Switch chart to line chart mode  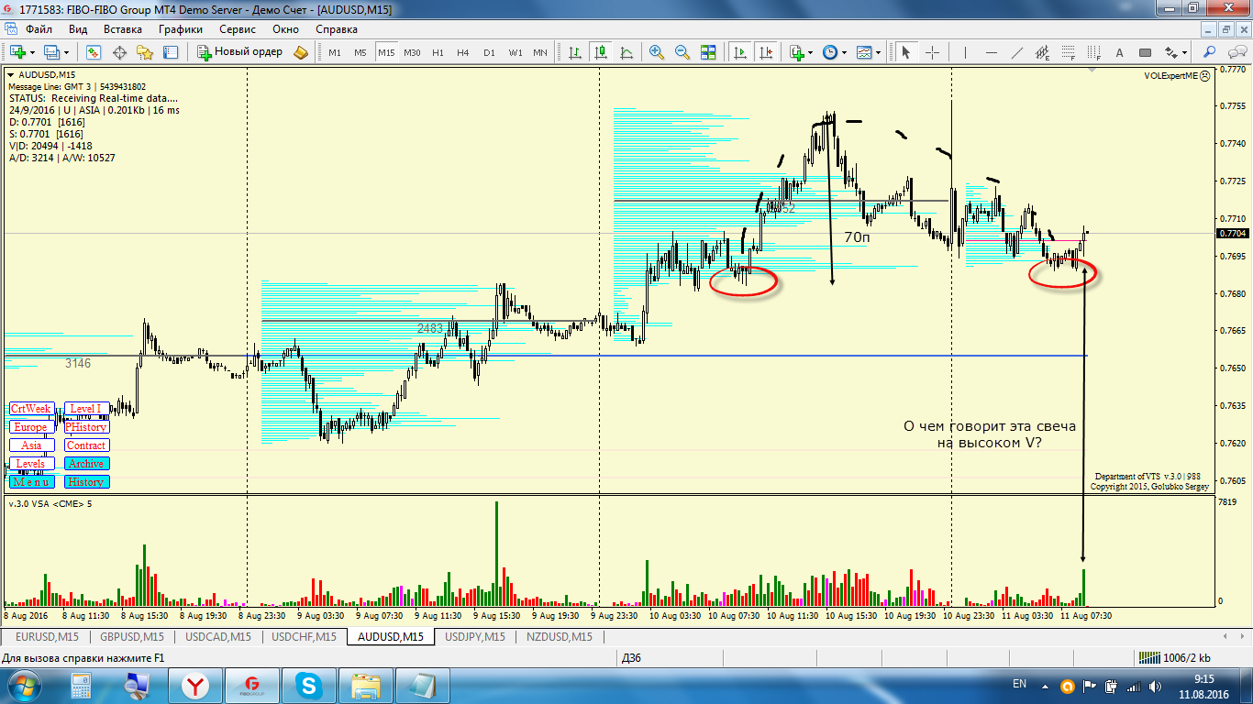tap(626, 52)
